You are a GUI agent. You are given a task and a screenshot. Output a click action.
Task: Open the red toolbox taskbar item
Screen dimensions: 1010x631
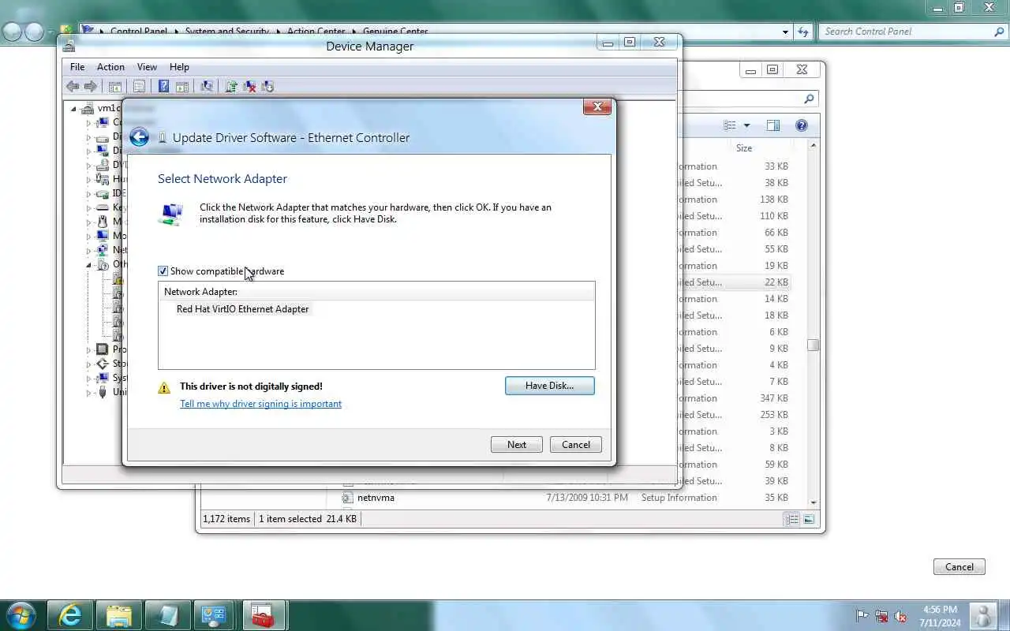pos(264,615)
